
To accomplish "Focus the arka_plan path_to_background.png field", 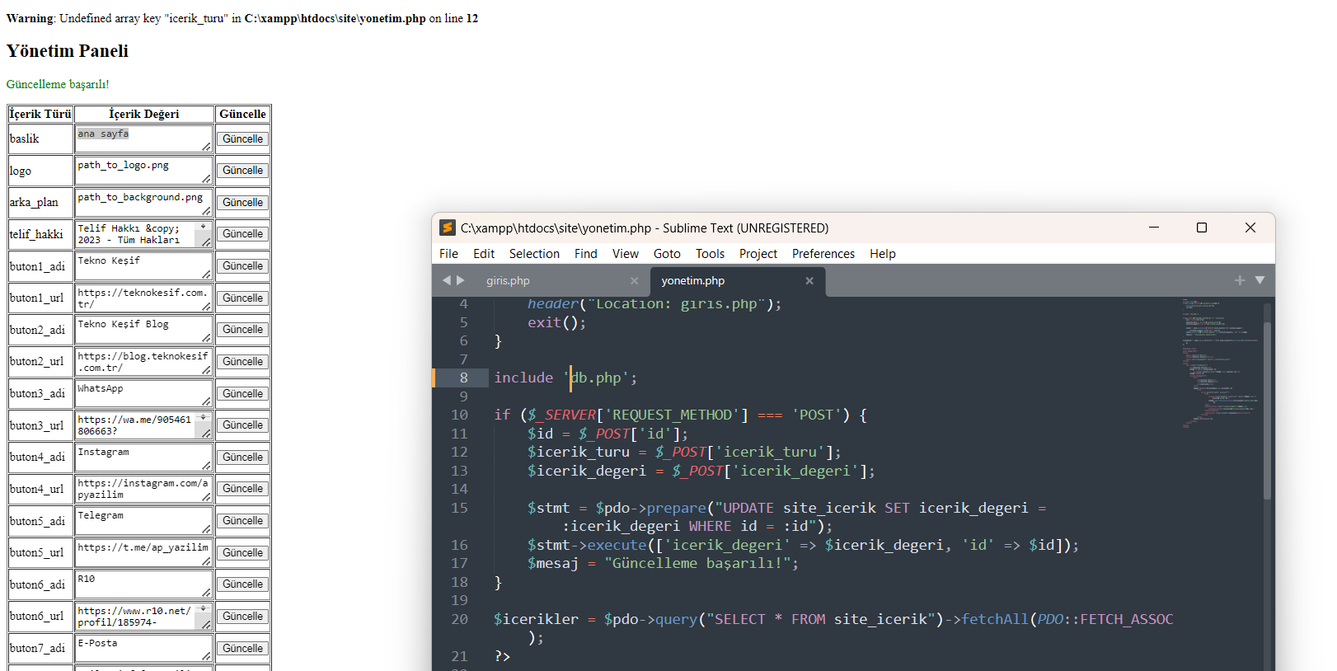I will click(143, 203).
